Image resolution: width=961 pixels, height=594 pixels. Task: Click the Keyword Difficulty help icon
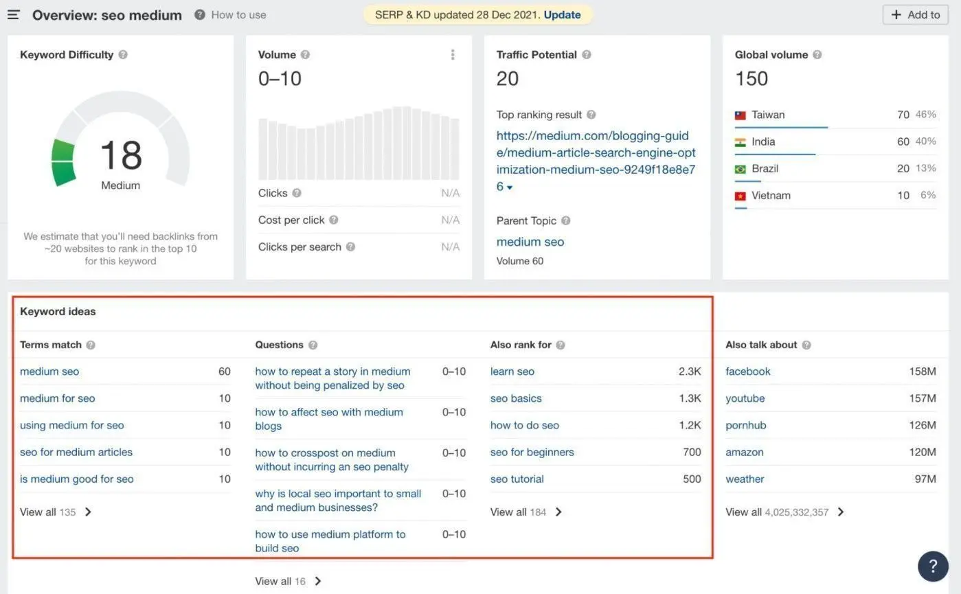(x=123, y=55)
